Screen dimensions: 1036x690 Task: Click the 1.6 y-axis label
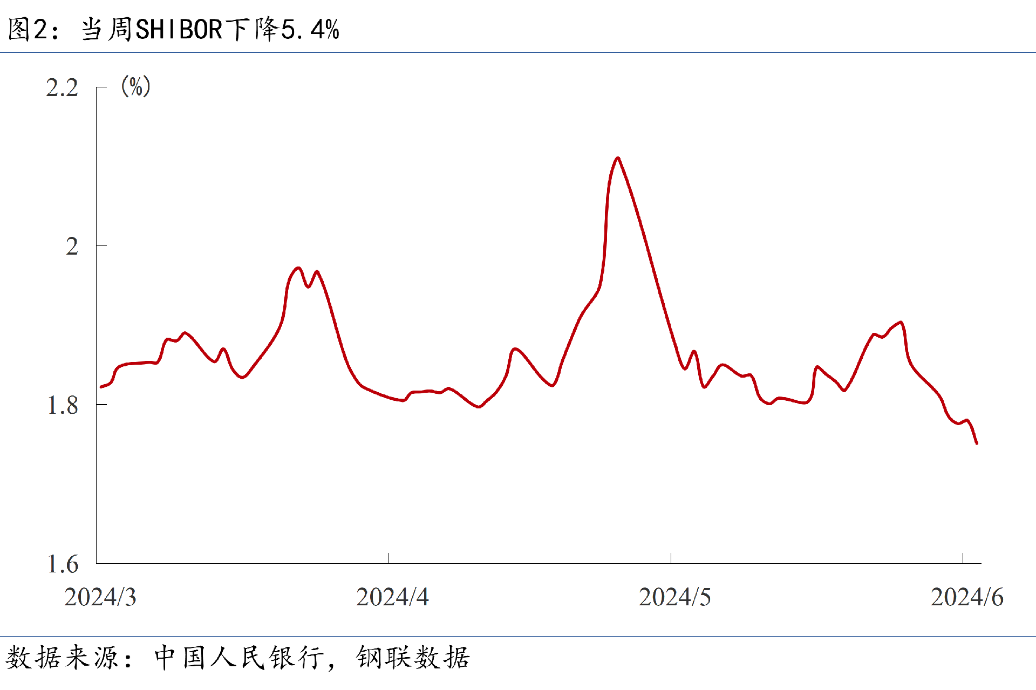(x=63, y=564)
